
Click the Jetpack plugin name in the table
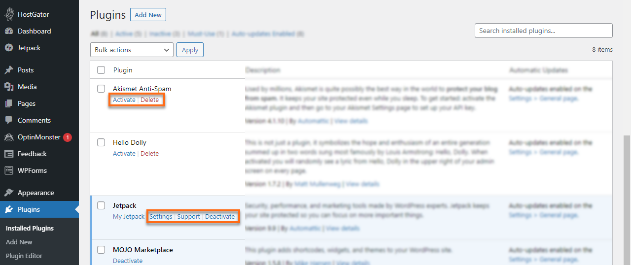click(x=125, y=205)
